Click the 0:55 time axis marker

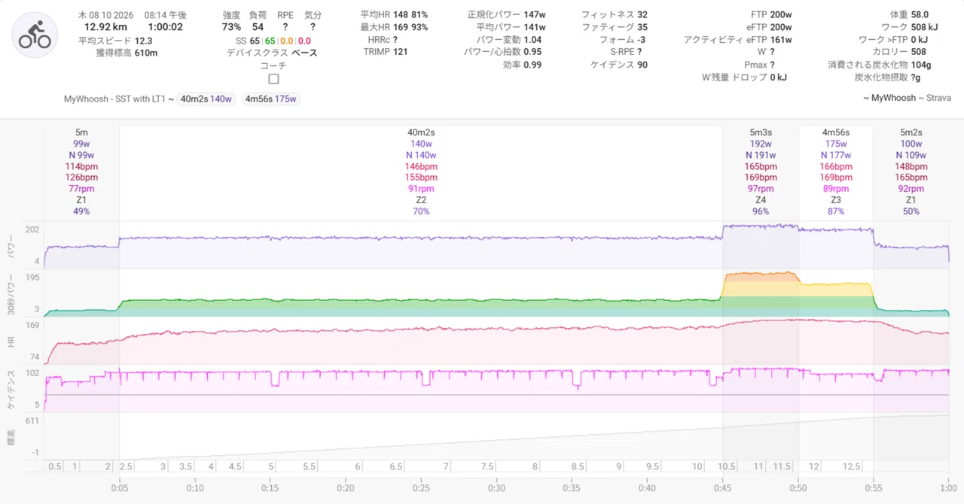(873, 487)
